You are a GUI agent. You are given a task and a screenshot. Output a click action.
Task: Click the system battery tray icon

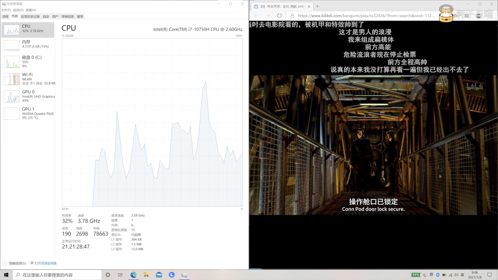(444, 275)
